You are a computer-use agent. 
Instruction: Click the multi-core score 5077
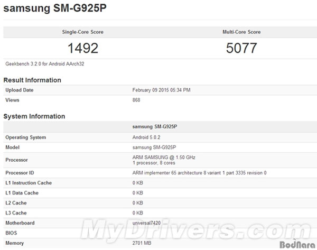241,48
